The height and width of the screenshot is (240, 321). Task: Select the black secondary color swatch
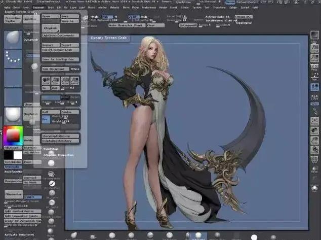point(9,155)
